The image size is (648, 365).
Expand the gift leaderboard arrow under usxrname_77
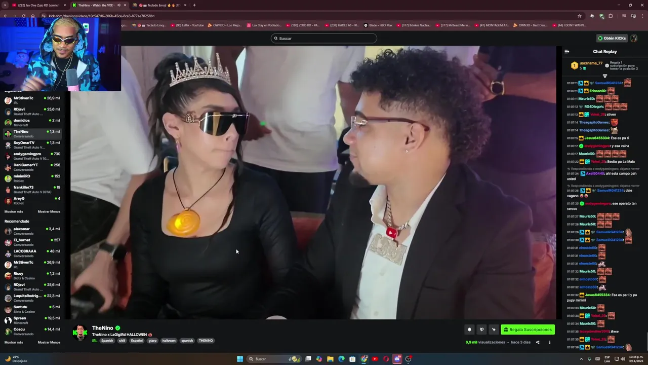[x=604, y=76]
